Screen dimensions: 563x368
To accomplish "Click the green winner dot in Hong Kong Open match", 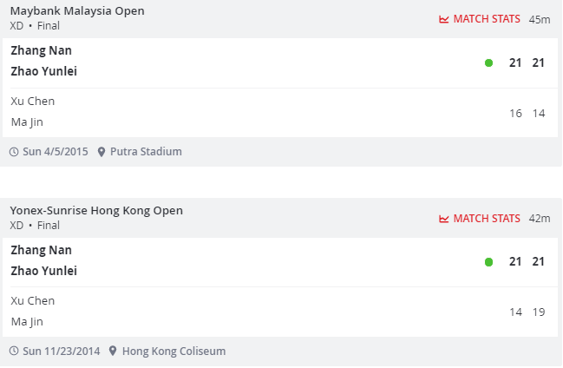I will [488, 262].
